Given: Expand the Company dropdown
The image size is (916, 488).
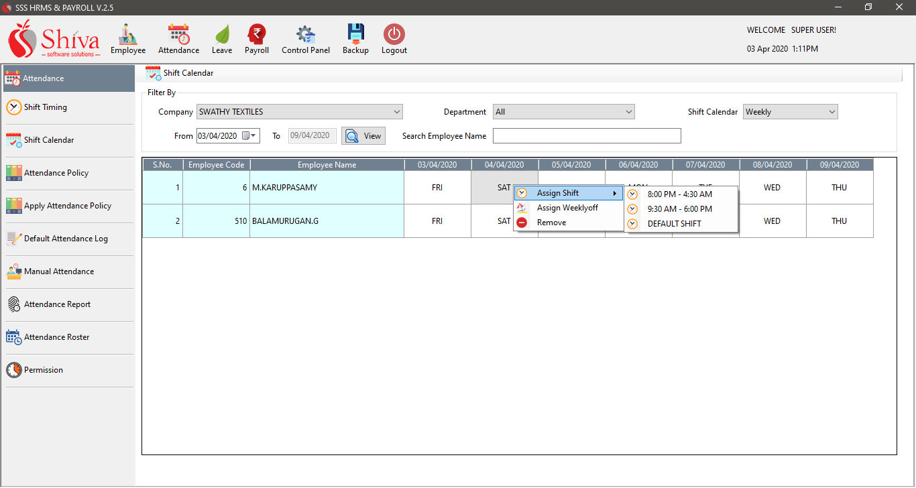Looking at the screenshot, I should 397,112.
